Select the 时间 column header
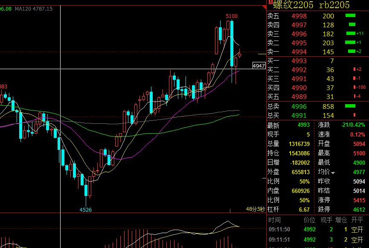Screen dimensions: 369x248 [274, 220]
